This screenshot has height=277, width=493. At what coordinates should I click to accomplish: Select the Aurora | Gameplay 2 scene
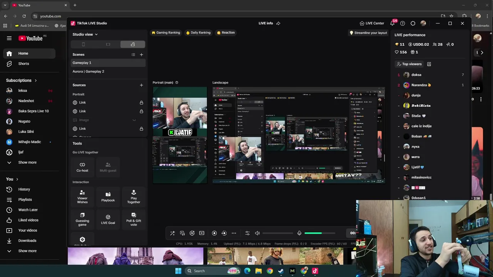click(x=108, y=72)
